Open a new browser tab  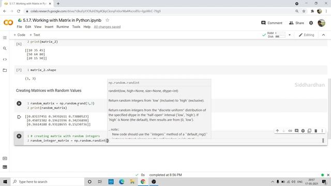58,4
